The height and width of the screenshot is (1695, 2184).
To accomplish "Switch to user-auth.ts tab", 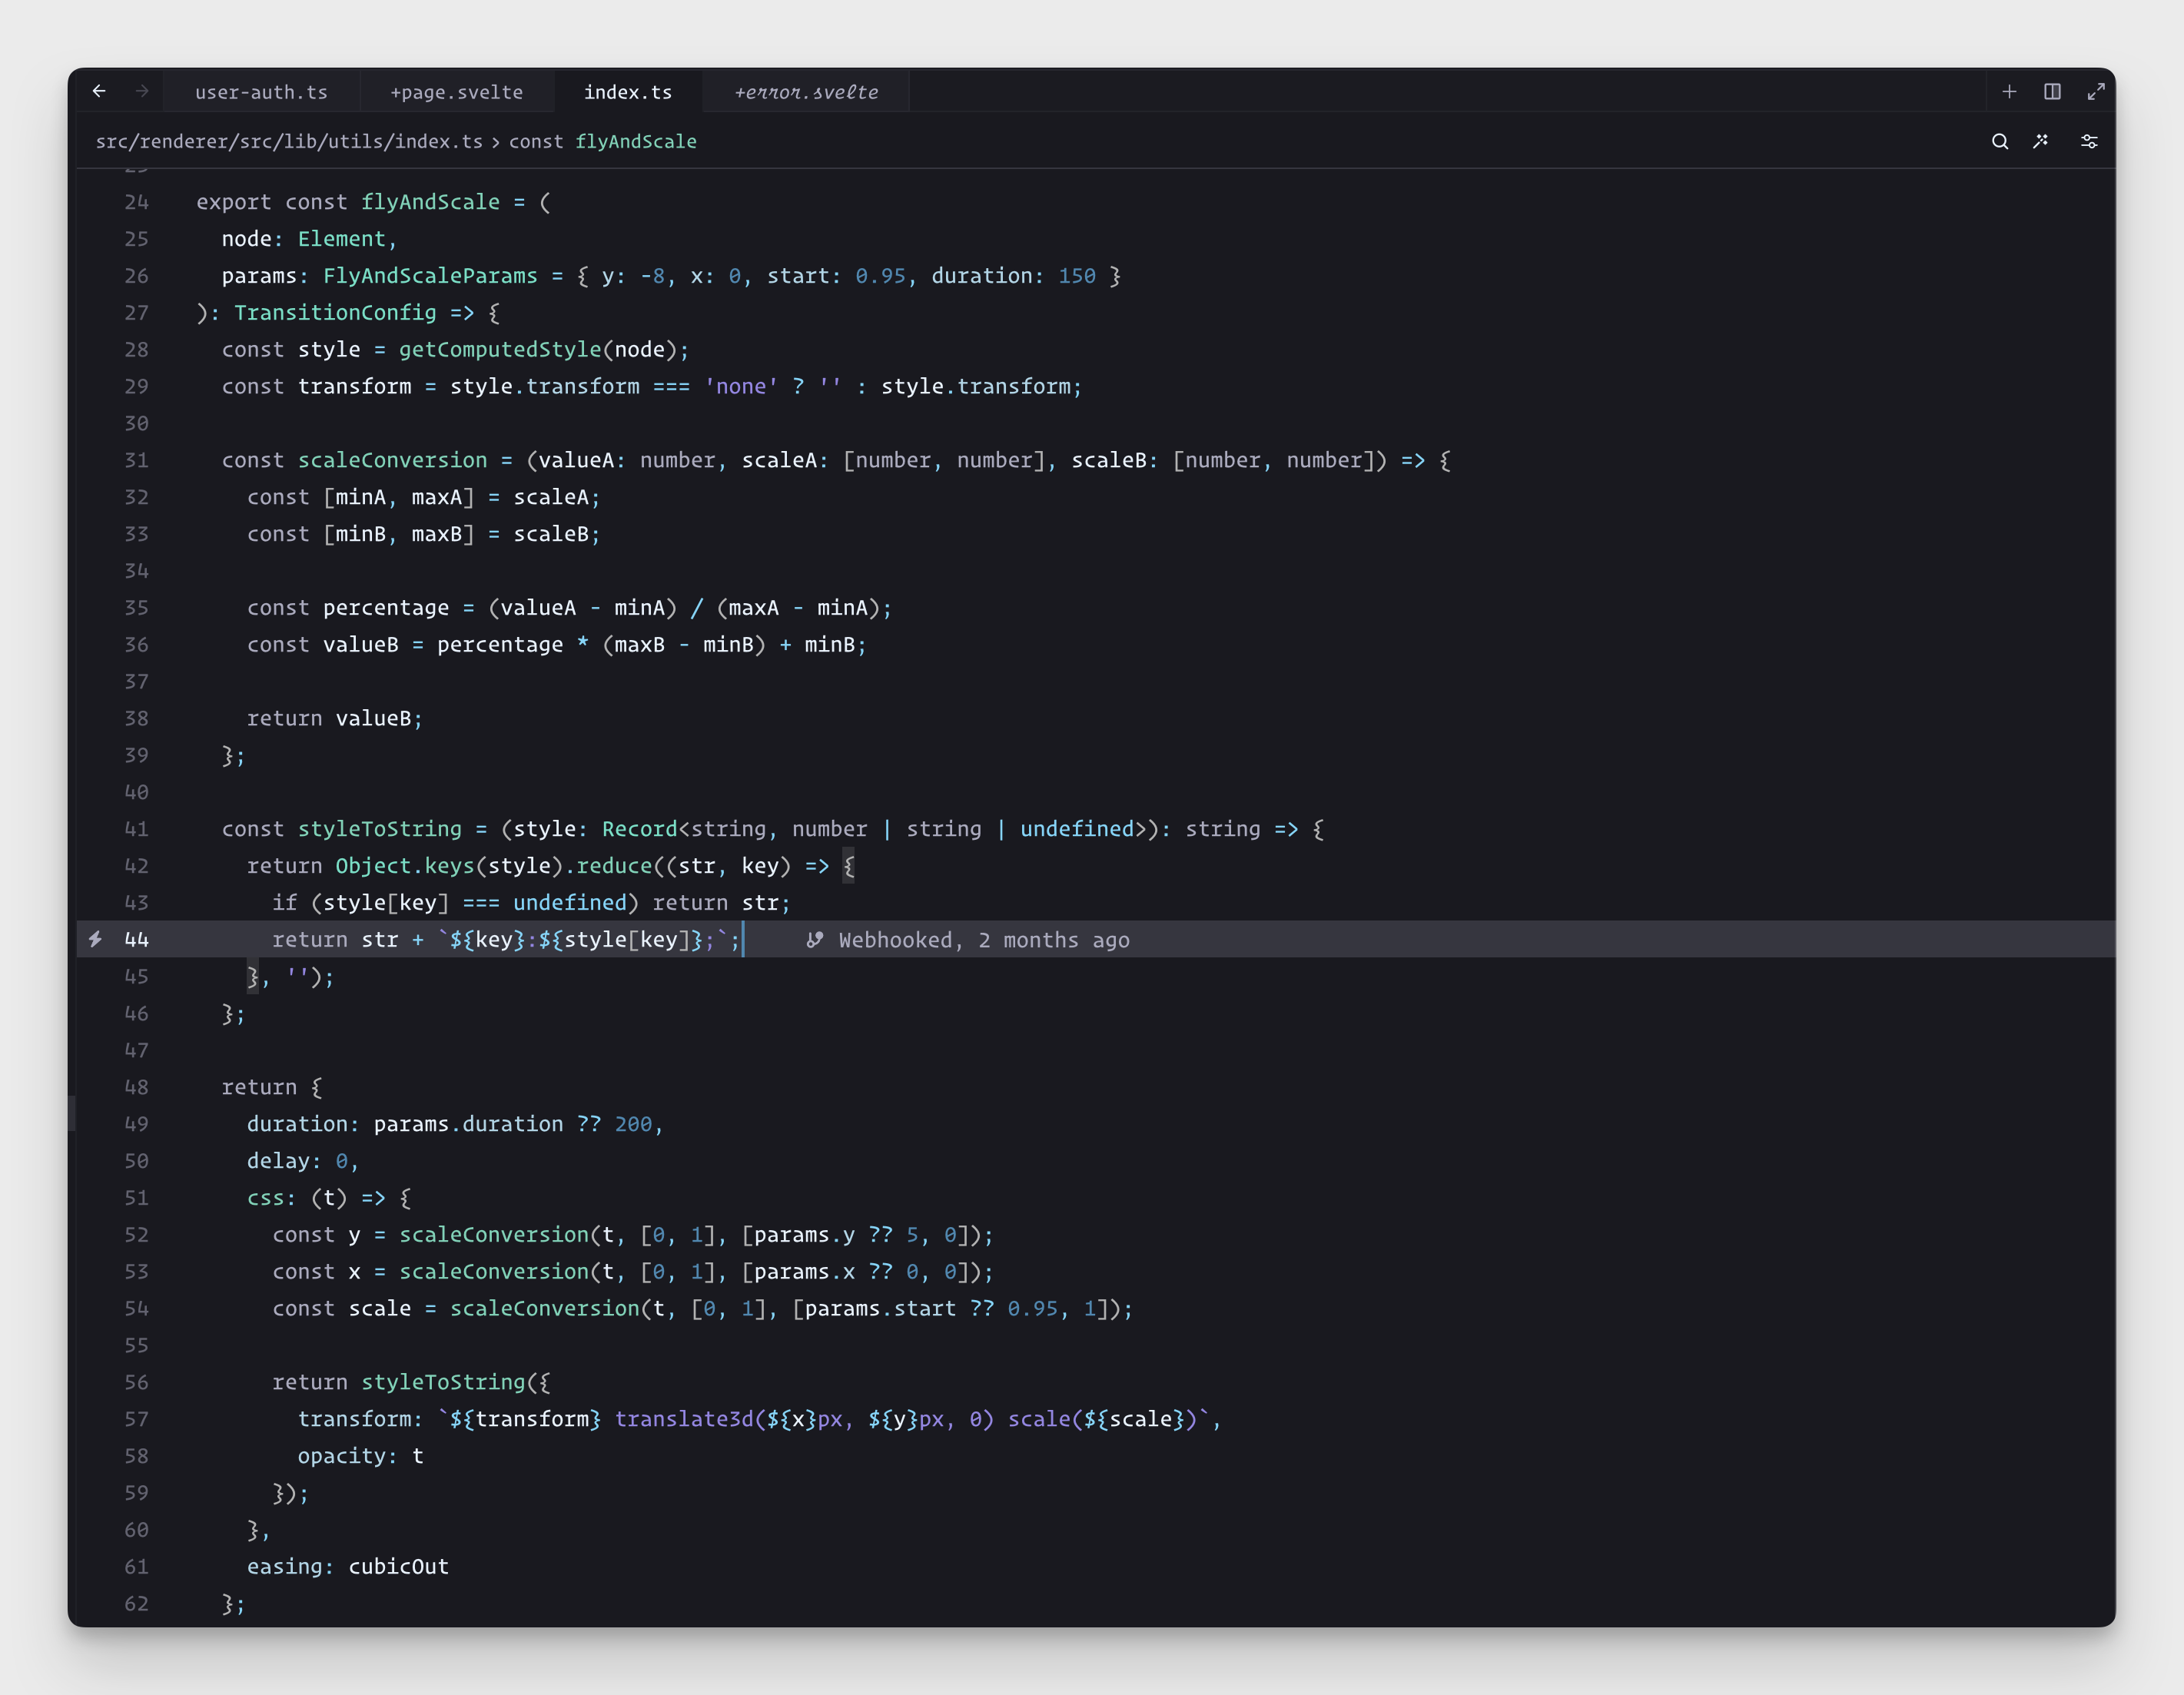I will 261,92.
